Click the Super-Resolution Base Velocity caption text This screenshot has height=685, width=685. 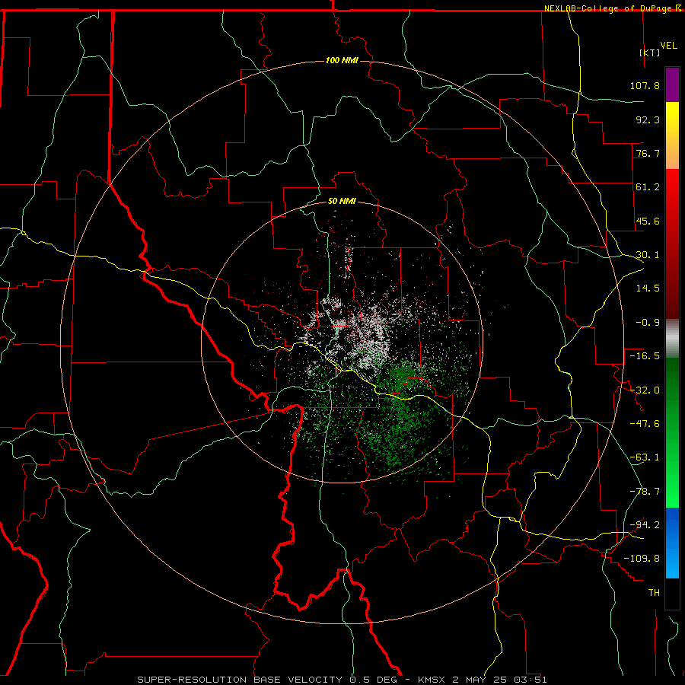coord(342,680)
